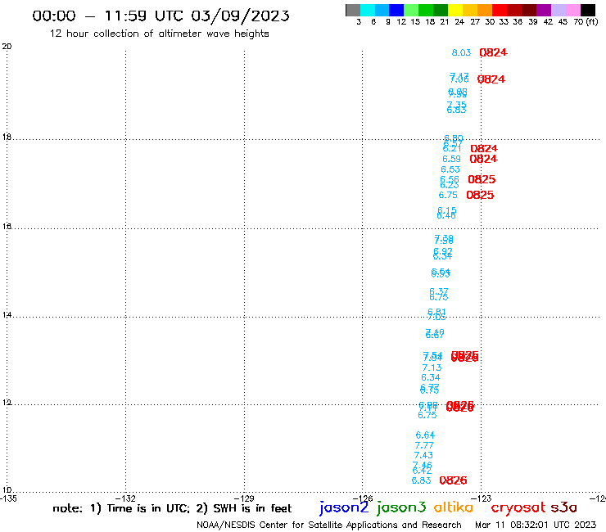The height and width of the screenshot is (532, 606).
Task: Pick the black swatch at the legend's end
Action: coord(587,10)
